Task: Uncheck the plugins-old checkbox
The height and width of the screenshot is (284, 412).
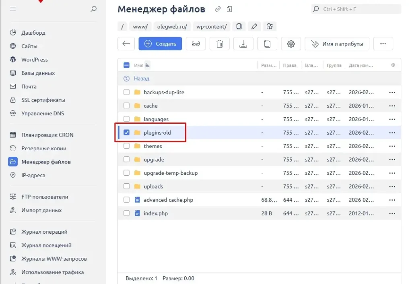Action: [x=126, y=132]
